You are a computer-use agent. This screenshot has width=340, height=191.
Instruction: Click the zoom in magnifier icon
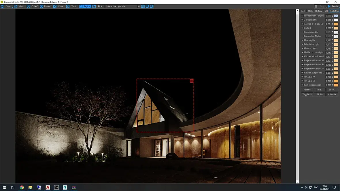(143, 6)
